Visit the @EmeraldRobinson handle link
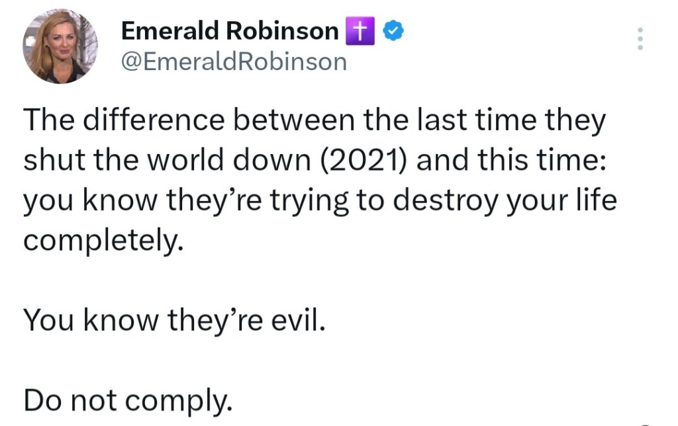Screen dimensions: 678x426 [234, 62]
